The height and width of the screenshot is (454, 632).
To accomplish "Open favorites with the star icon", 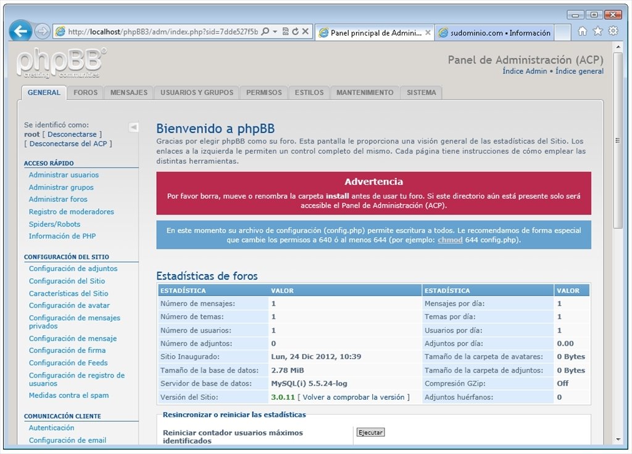I will click(597, 31).
